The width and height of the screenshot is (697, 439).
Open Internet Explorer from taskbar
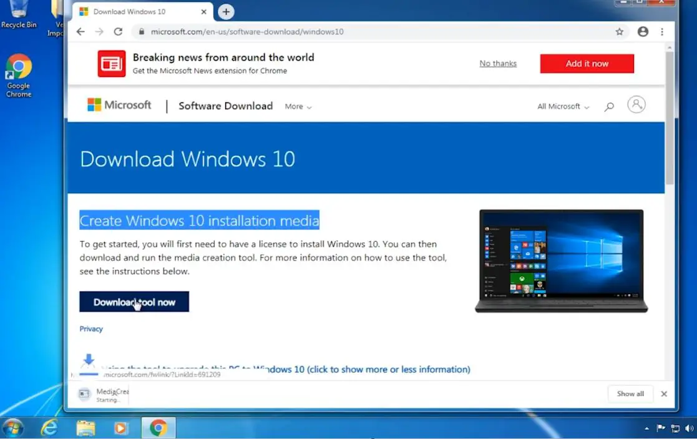[49, 428]
